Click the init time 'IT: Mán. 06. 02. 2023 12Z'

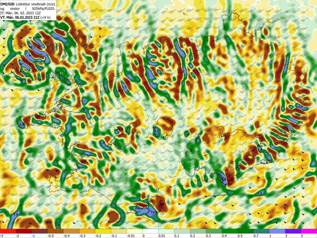coord(20,13)
